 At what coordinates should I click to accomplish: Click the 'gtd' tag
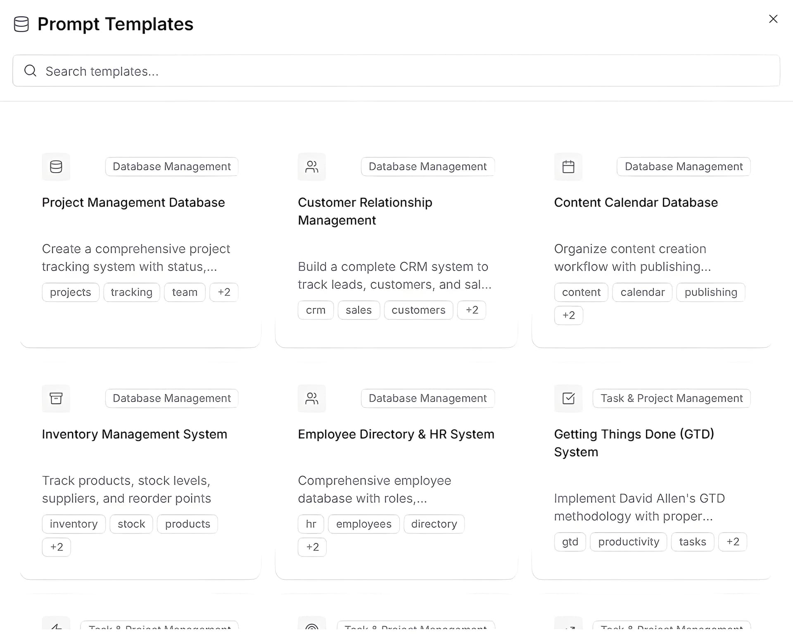(570, 542)
